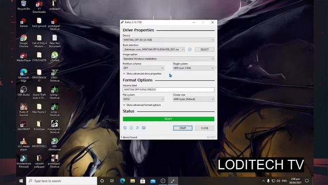The width and height of the screenshot is (328, 185).
Task: Click the checksum checkmark icon beside SELECT
Action: 190,49
